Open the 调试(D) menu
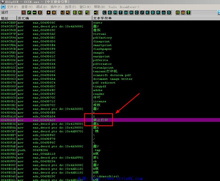 41,7
